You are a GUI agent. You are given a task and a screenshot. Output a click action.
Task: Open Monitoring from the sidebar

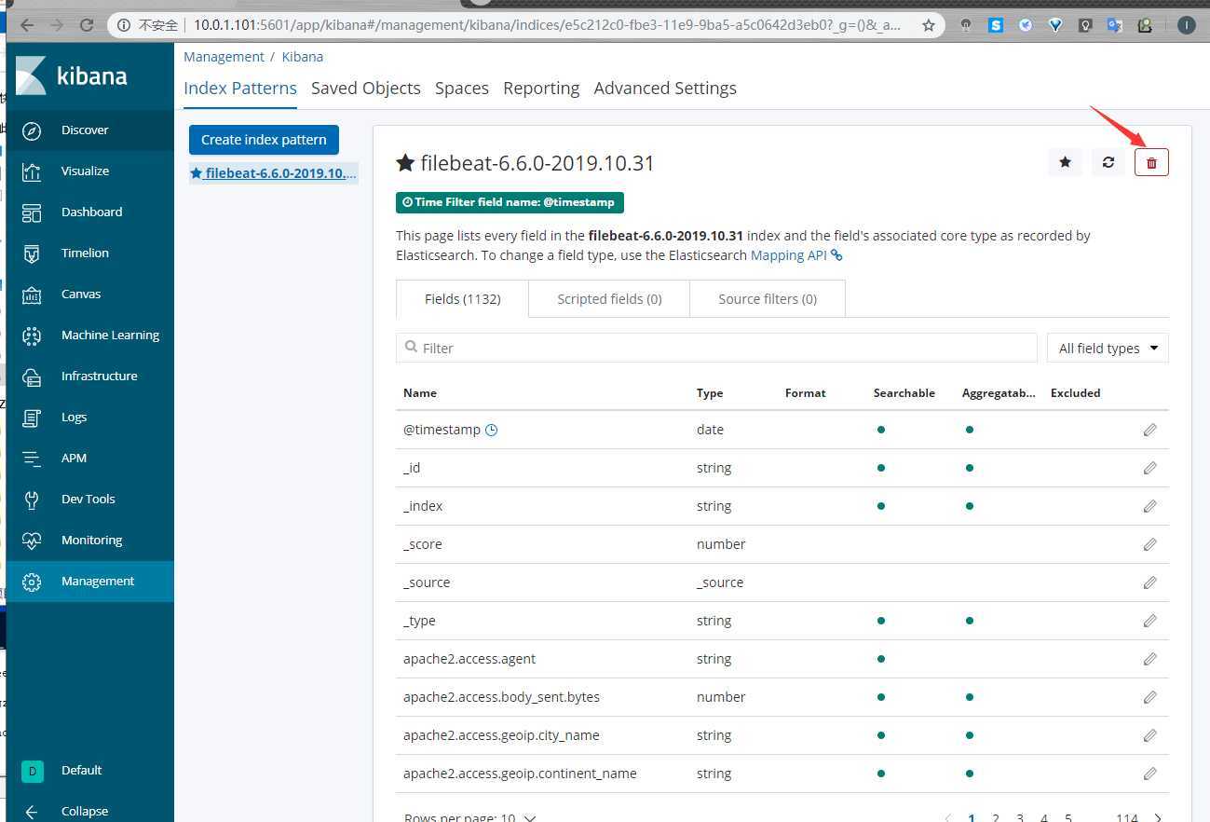pyautogui.click(x=89, y=540)
